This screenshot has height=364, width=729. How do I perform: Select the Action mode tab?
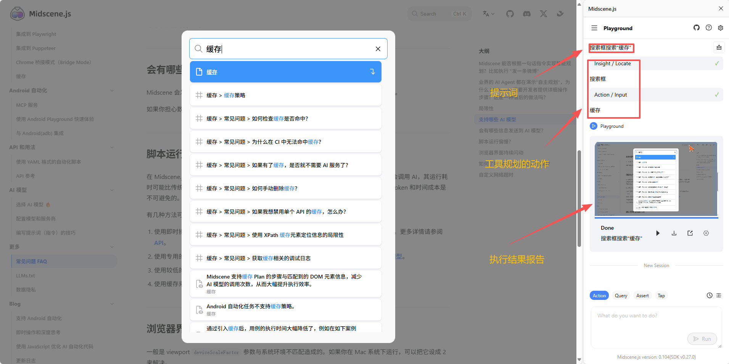coord(599,296)
